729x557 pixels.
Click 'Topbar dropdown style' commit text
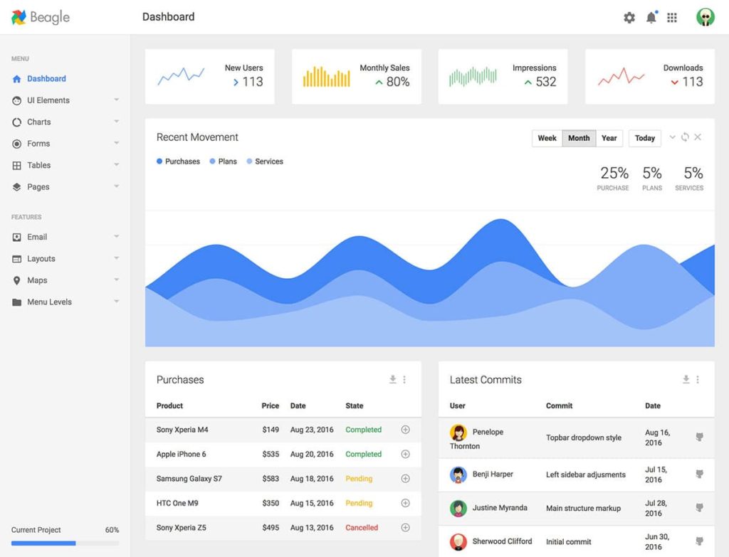(584, 437)
